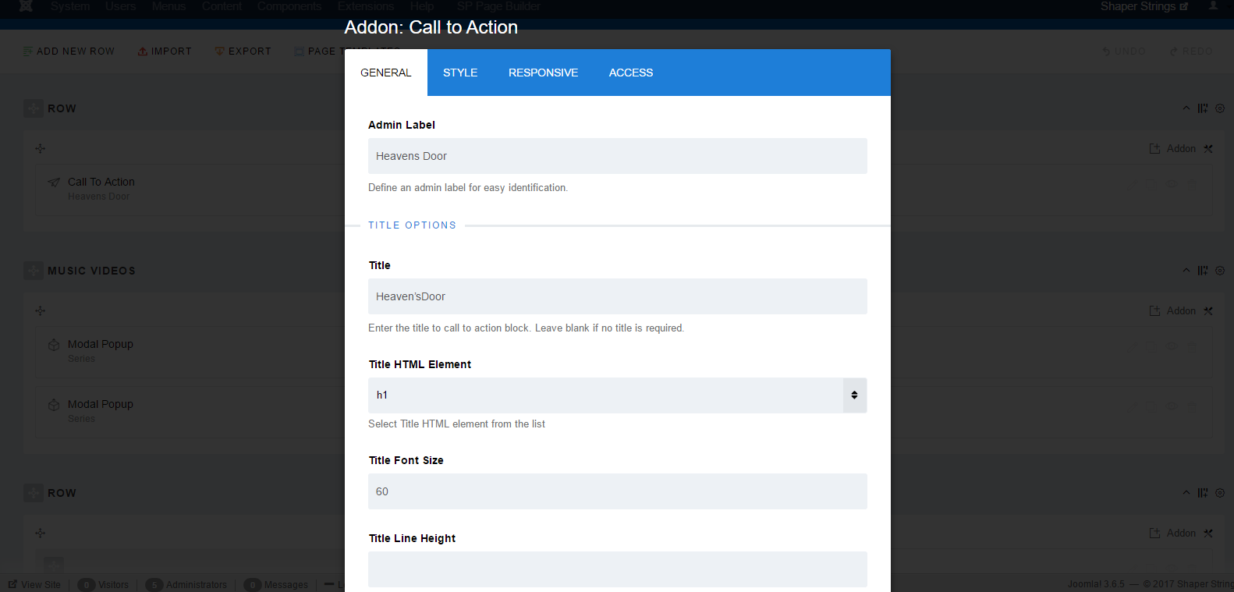Viewport: 1234px width, 592px height.
Task: Select the Access tab
Action: pos(631,73)
